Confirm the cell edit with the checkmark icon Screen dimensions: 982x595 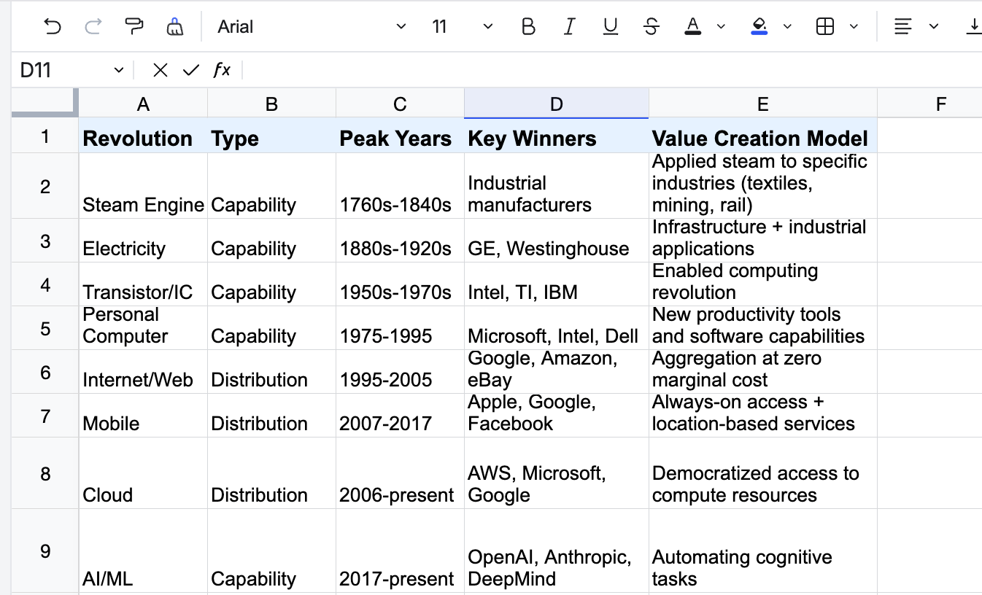(191, 70)
